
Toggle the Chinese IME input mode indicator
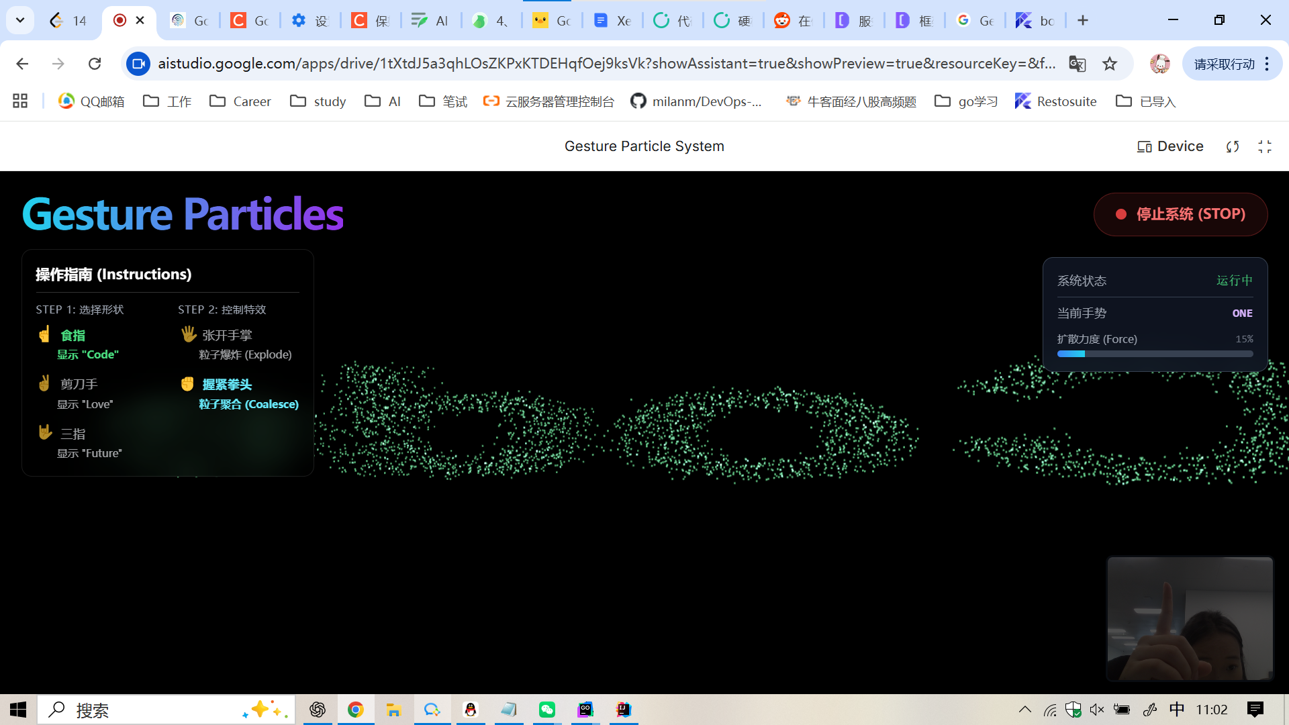(x=1177, y=710)
